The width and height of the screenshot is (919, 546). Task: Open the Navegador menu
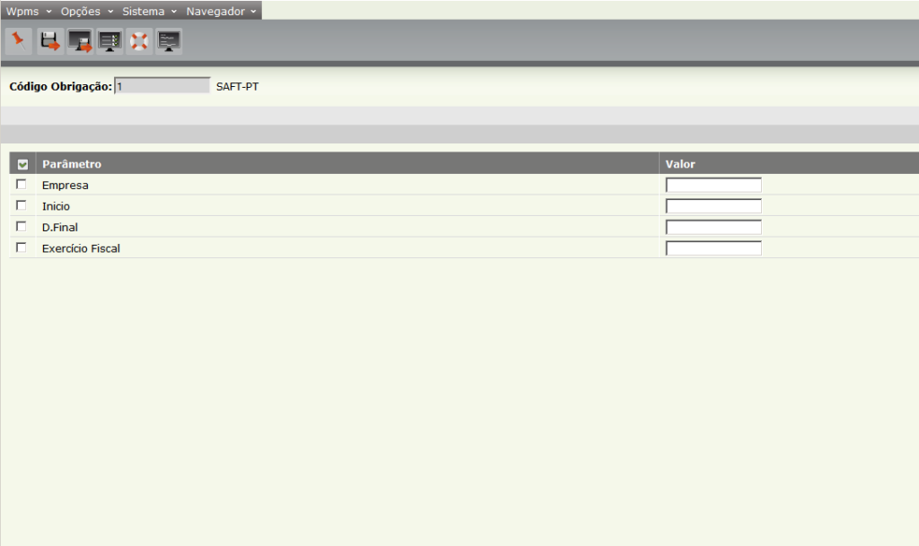[x=221, y=11]
